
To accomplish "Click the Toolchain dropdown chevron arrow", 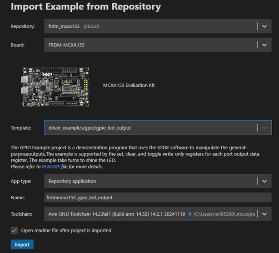I will point(264,214).
